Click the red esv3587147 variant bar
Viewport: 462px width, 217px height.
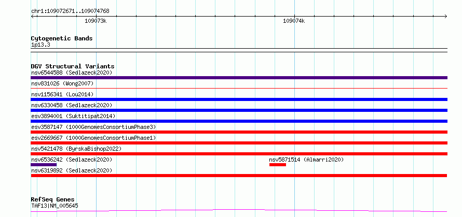tap(239, 132)
